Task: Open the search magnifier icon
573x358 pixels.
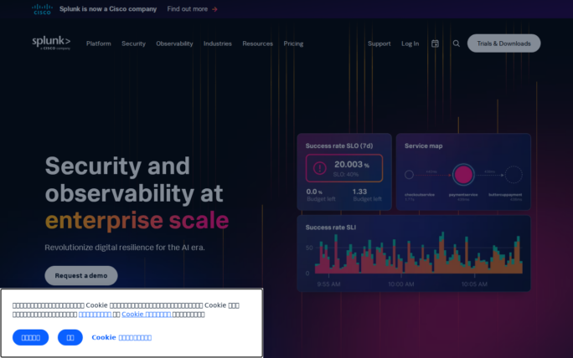Action: pyautogui.click(x=457, y=43)
